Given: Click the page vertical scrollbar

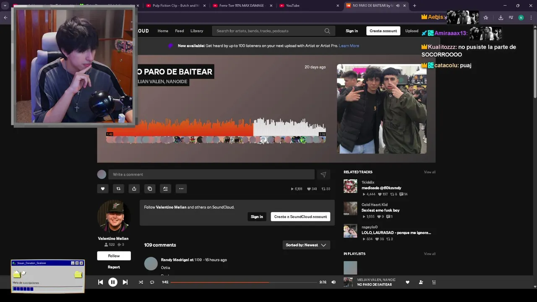Looking at the screenshot, I should pyautogui.click(x=534, y=63).
